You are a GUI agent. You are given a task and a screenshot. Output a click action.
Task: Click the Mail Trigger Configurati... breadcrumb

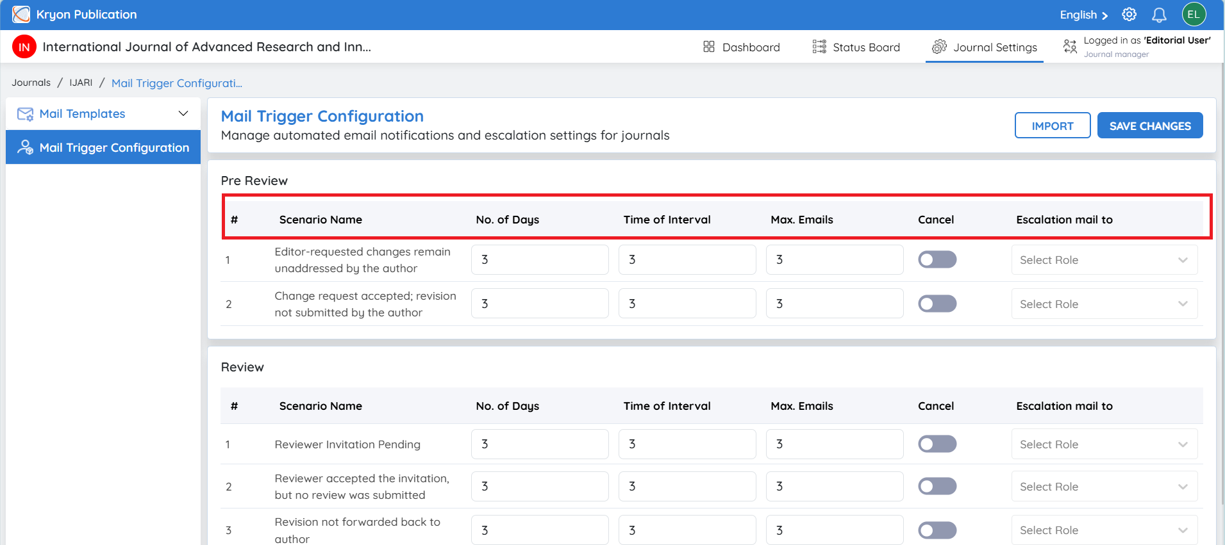(177, 83)
